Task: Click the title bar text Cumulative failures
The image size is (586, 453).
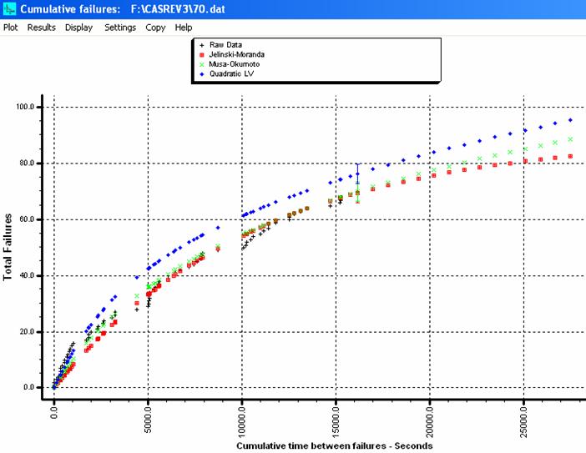Action: pyautogui.click(x=67, y=8)
